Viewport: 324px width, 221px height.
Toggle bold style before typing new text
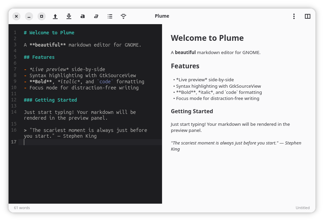tap(82, 16)
